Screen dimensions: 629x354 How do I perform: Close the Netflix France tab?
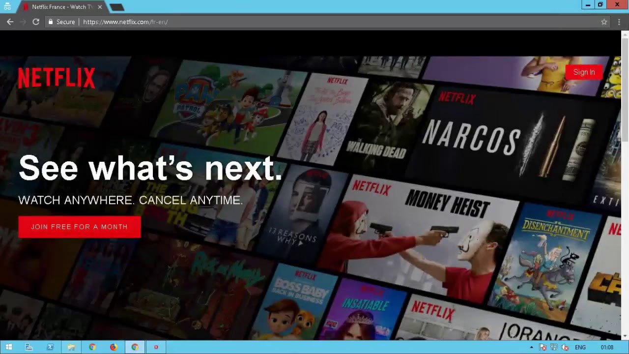coord(100,7)
